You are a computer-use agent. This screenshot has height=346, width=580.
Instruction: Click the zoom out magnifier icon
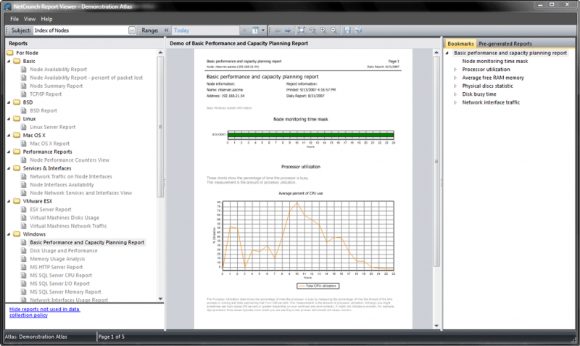[333, 30]
